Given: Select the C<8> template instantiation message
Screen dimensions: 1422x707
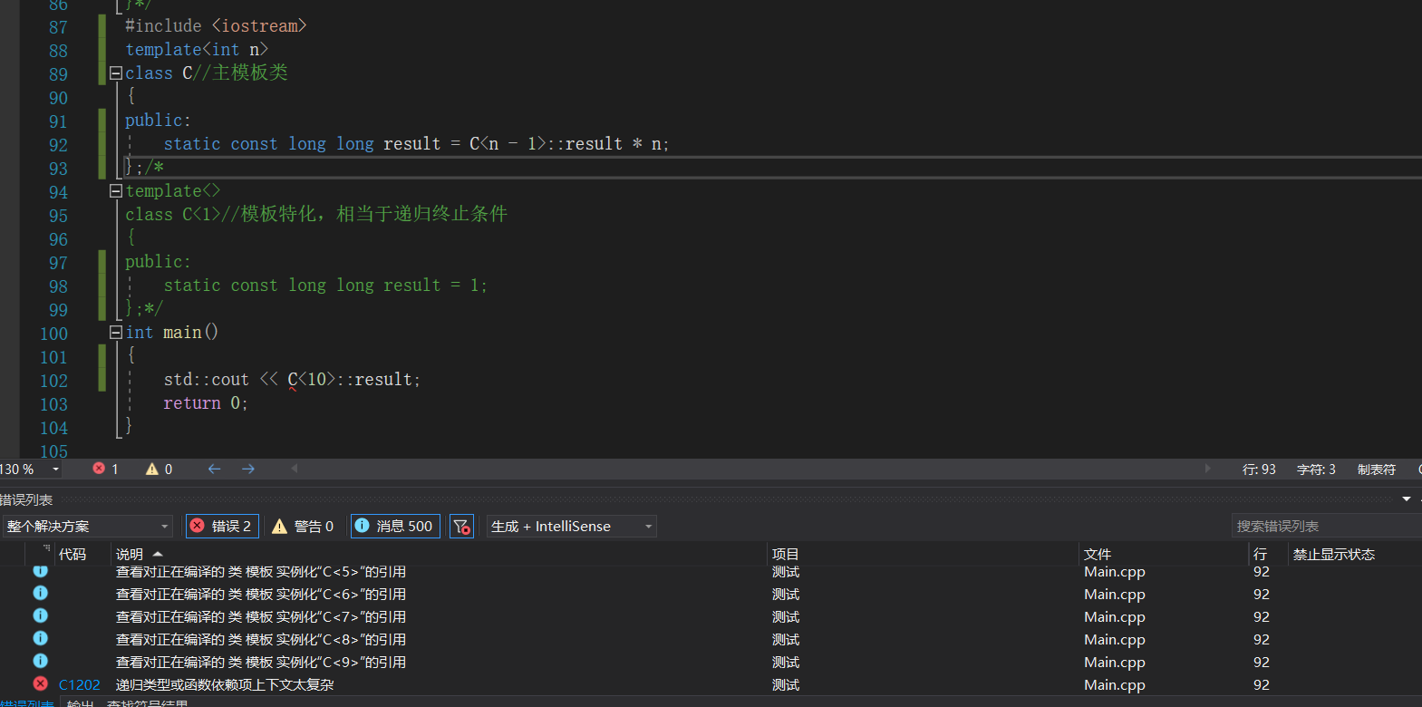Looking at the screenshot, I should (x=261, y=640).
